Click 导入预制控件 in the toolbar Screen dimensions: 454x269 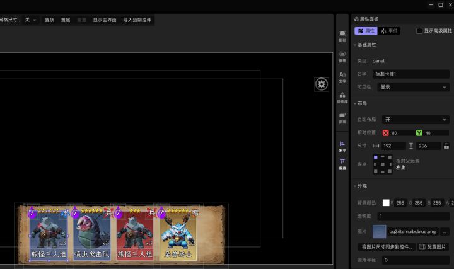[137, 20]
